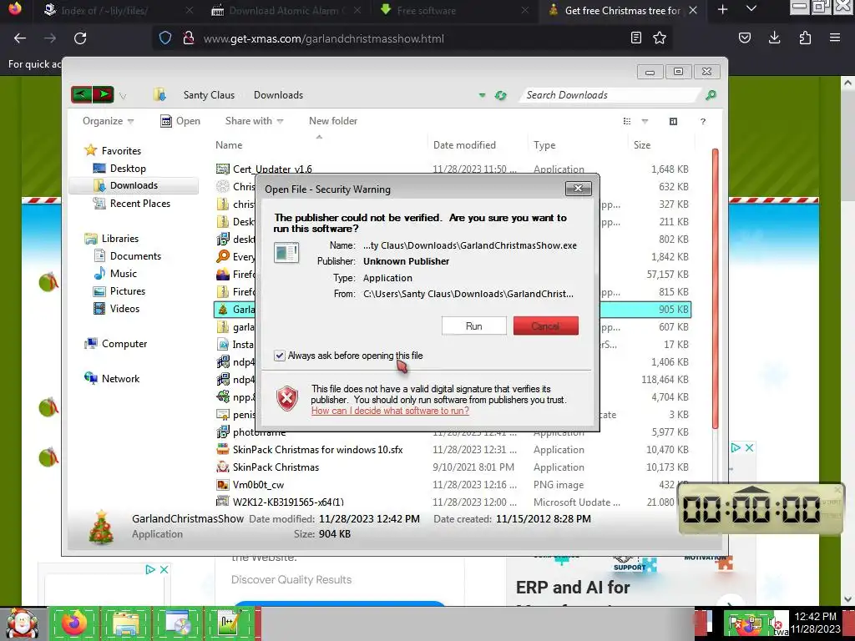Image resolution: width=855 pixels, height=641 pixels.
Task: Click the Explorer help question mark icon
Action: 703,122
